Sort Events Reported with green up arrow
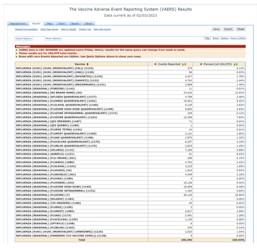257x248 pixels. pyautogui.click(x=183, y=64)
